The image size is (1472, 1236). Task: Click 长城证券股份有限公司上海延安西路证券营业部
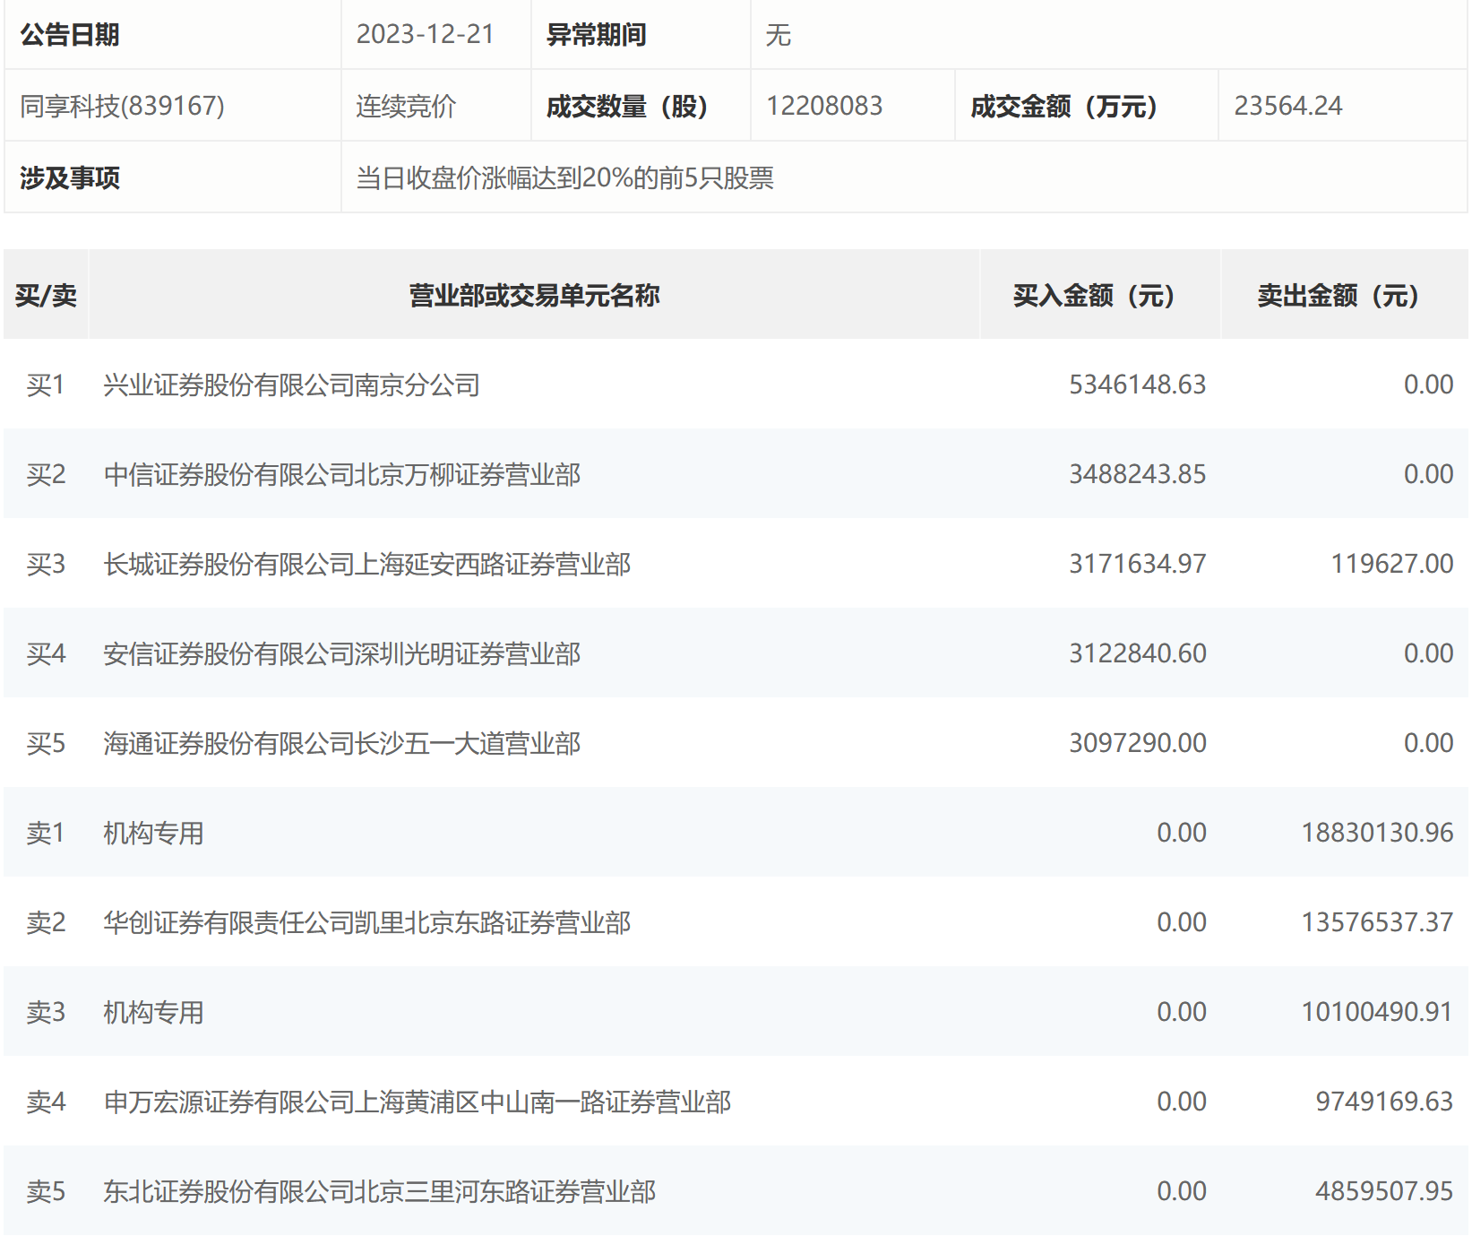point(367,564)
